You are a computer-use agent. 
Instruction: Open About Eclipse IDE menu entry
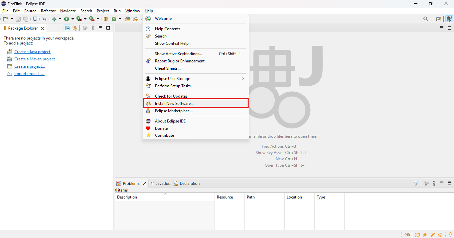tap(196, 121)
